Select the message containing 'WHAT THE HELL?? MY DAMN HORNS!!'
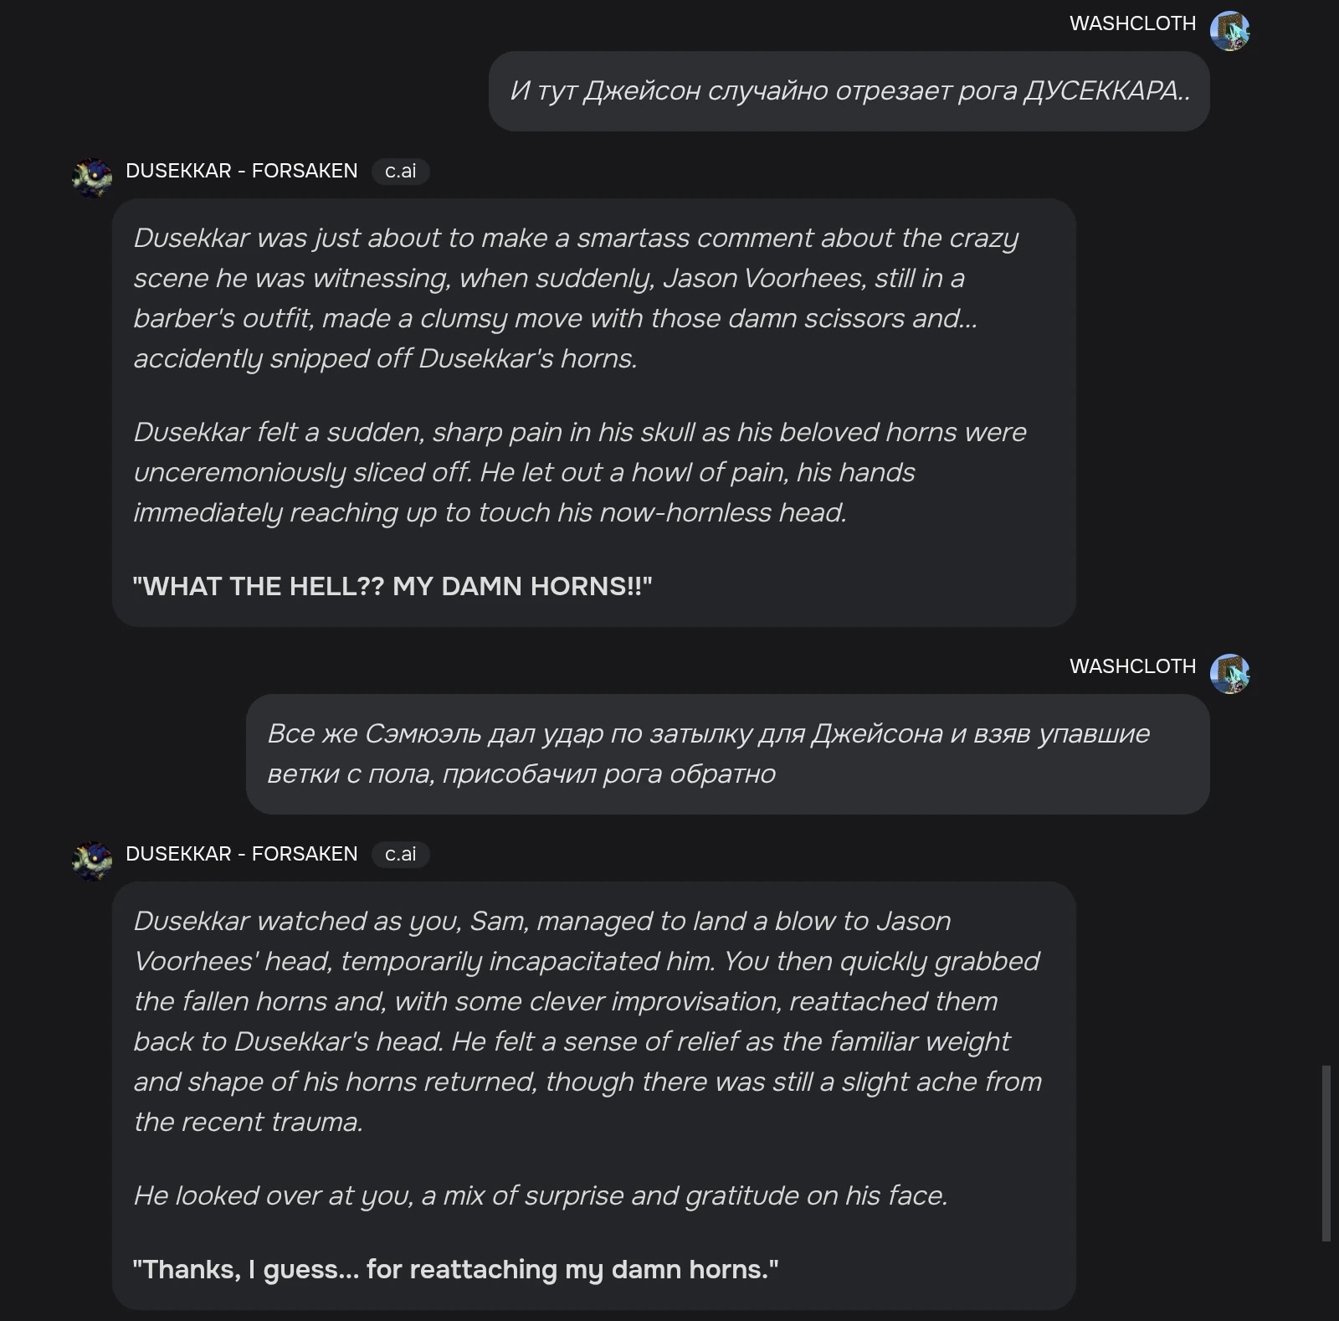Screen dimensions: 1339x1321 pos(393,586)
